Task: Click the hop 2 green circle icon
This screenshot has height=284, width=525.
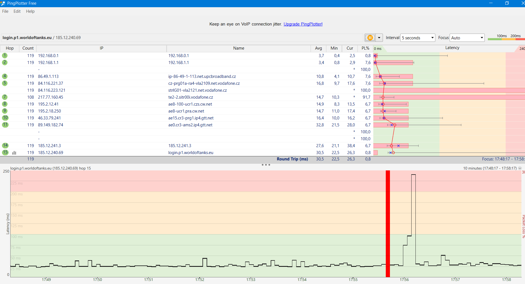Action: tap(5, 62)
